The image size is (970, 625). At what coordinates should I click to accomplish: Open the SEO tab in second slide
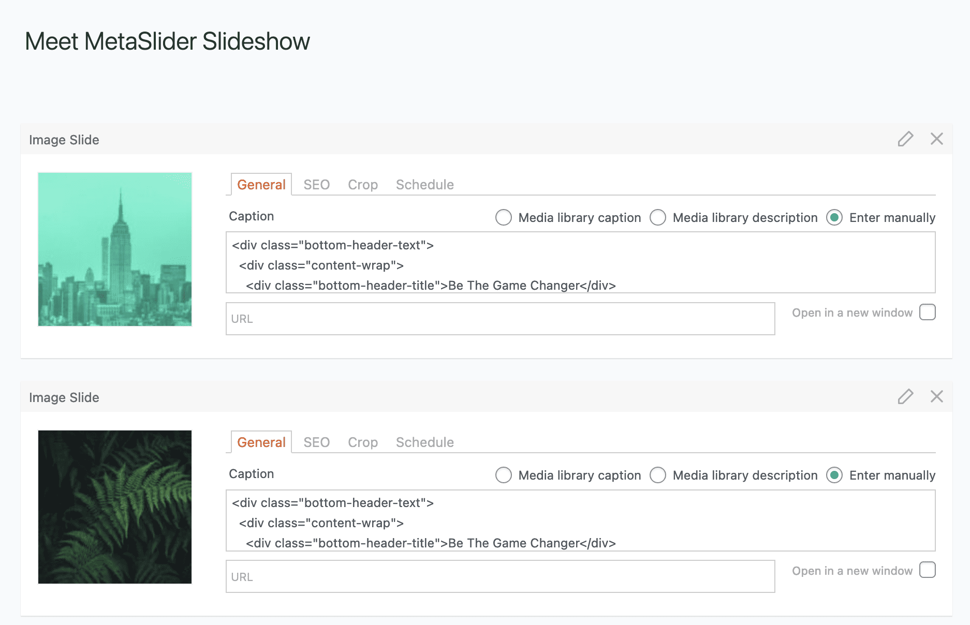point(316,442)
